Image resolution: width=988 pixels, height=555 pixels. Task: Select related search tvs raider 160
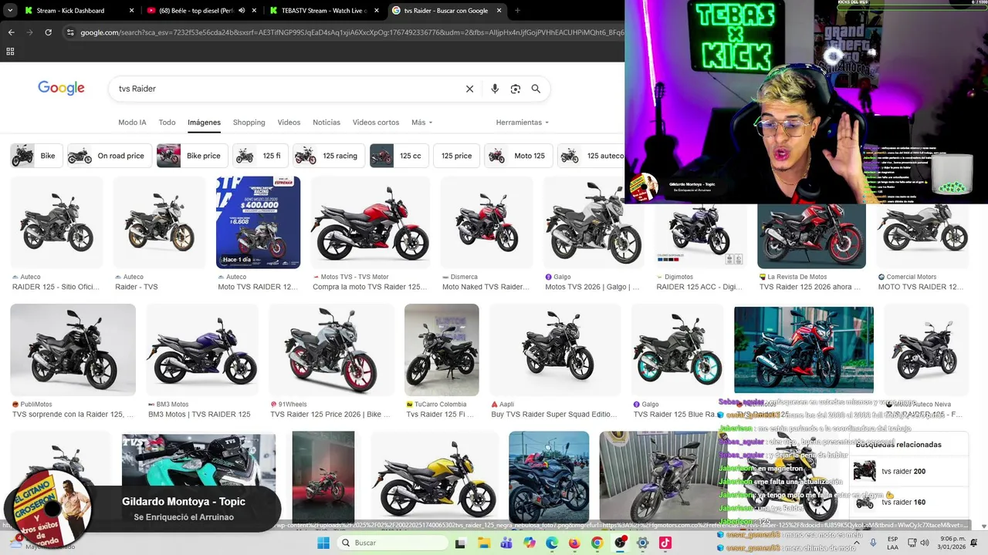pos(909,502)
